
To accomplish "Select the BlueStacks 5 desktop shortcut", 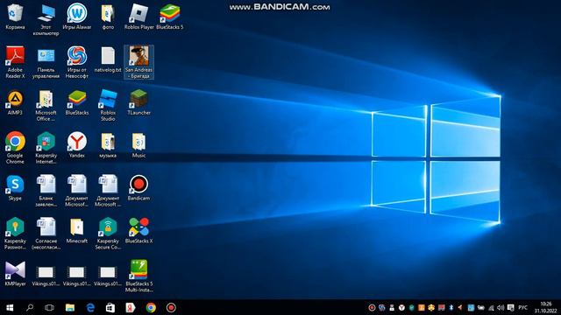I will coord(170,17).
